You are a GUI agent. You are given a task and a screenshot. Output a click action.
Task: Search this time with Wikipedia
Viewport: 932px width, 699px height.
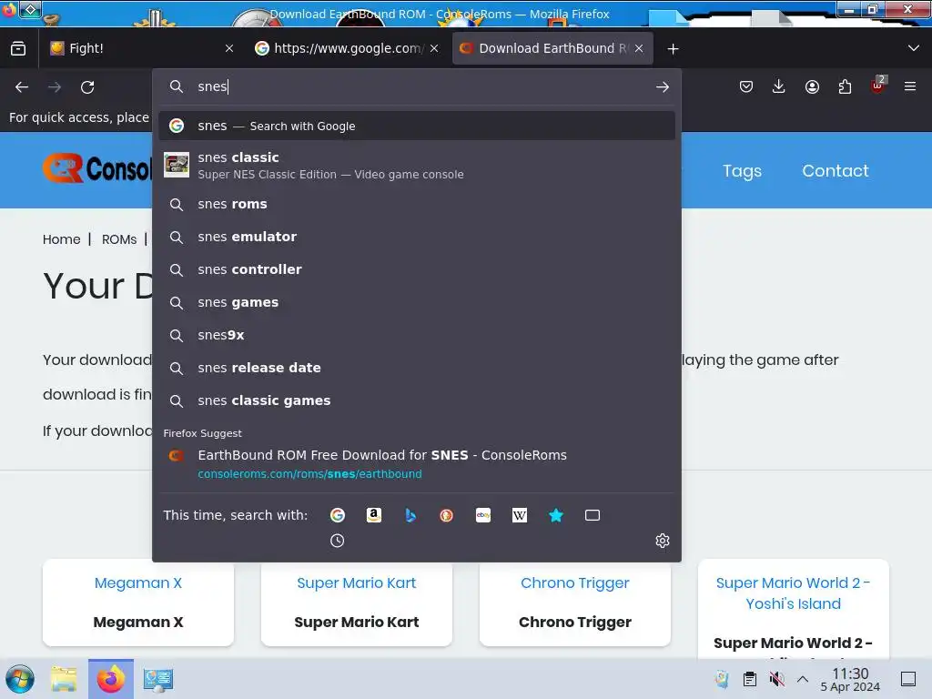[x=520, y=515]
